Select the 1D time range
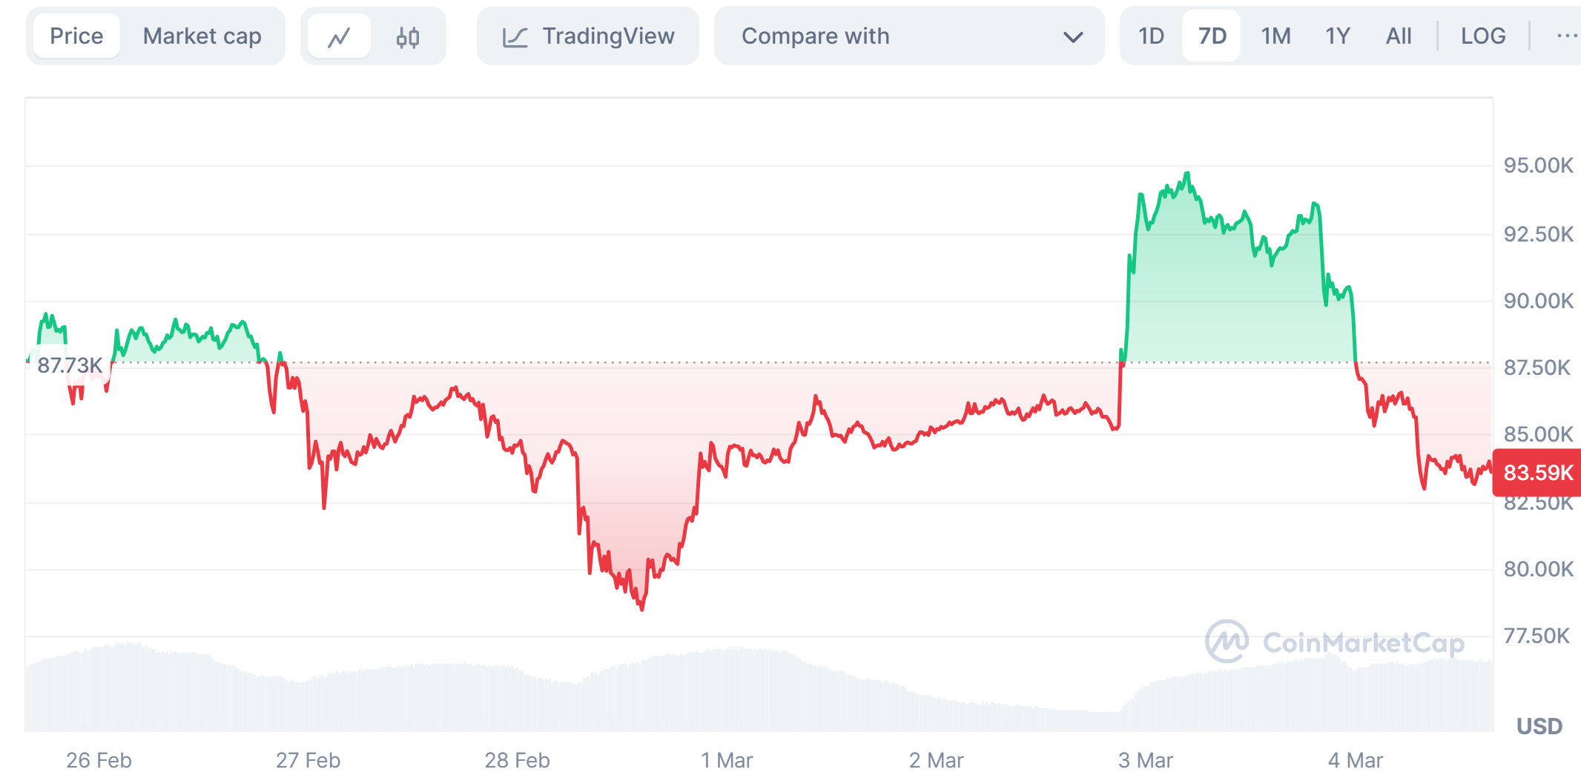The height and width of the screenshot is (772, 1581). coord(1151,36)
